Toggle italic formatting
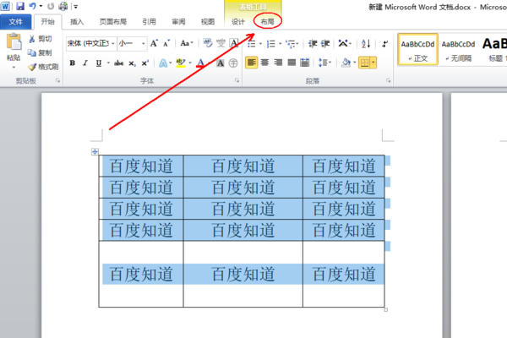The width and height of the screenshot is (507, 338). pos(85,63)
